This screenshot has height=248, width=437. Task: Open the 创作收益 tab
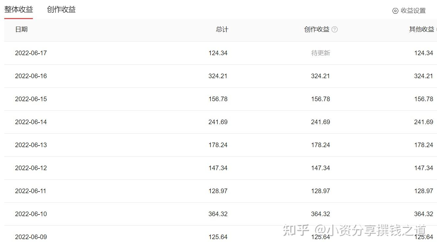[61, 10]
